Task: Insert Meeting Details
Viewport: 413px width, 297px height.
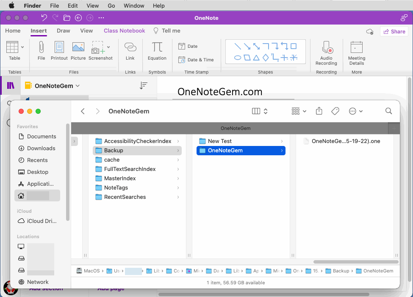Action: [357, 53]
